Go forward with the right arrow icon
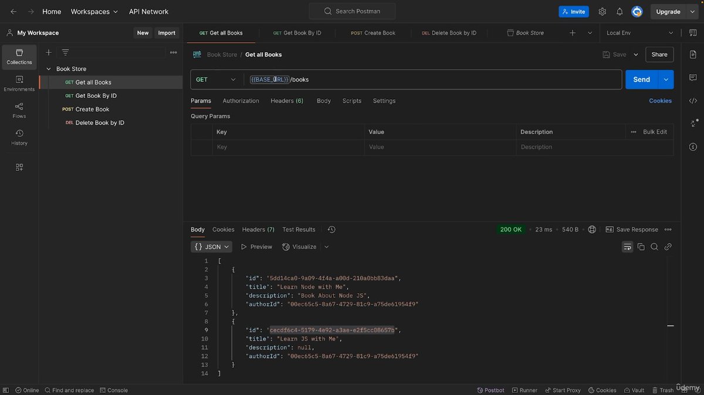 pos(31,12)
